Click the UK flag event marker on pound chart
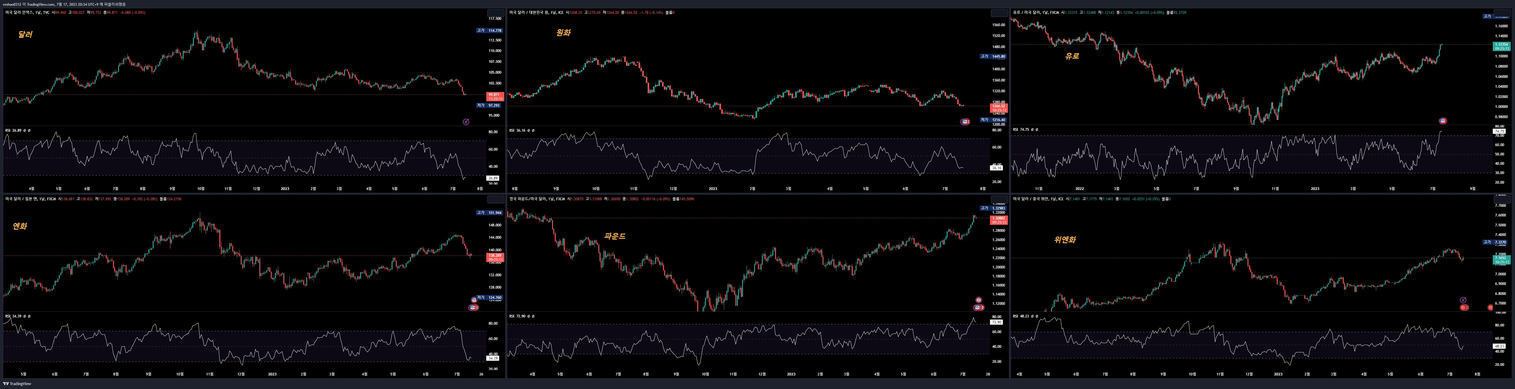 pos(979,300)
